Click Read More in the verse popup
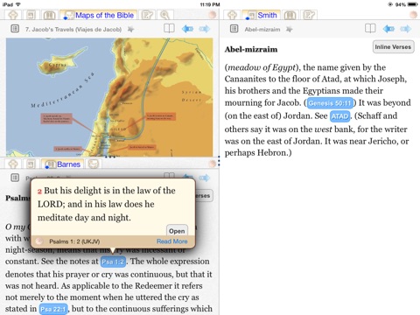The height and width of the screenshot is (315, 420). (x=172, y=241)
